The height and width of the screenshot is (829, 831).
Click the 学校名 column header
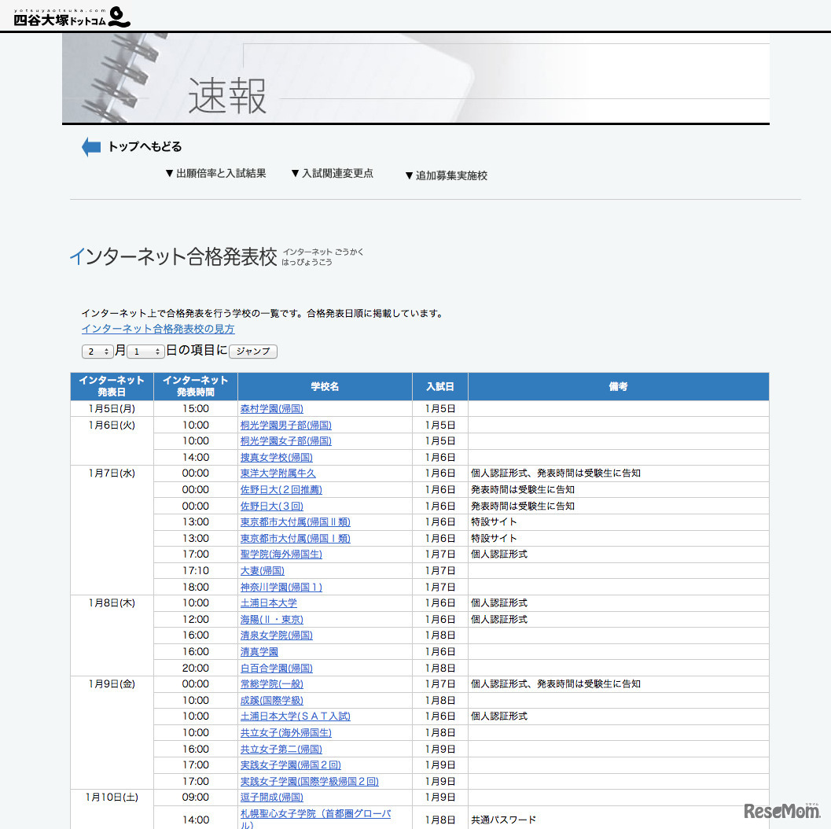coord(325,387)
